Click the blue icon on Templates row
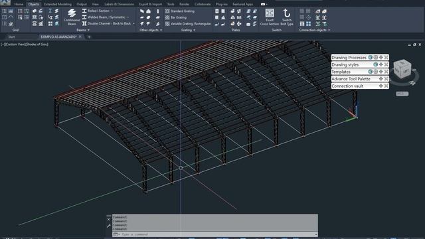Viewport: 425px width, 239px height. [370, 72]
